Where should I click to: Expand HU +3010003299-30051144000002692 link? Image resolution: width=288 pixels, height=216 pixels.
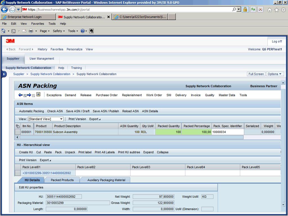point(47,173)
